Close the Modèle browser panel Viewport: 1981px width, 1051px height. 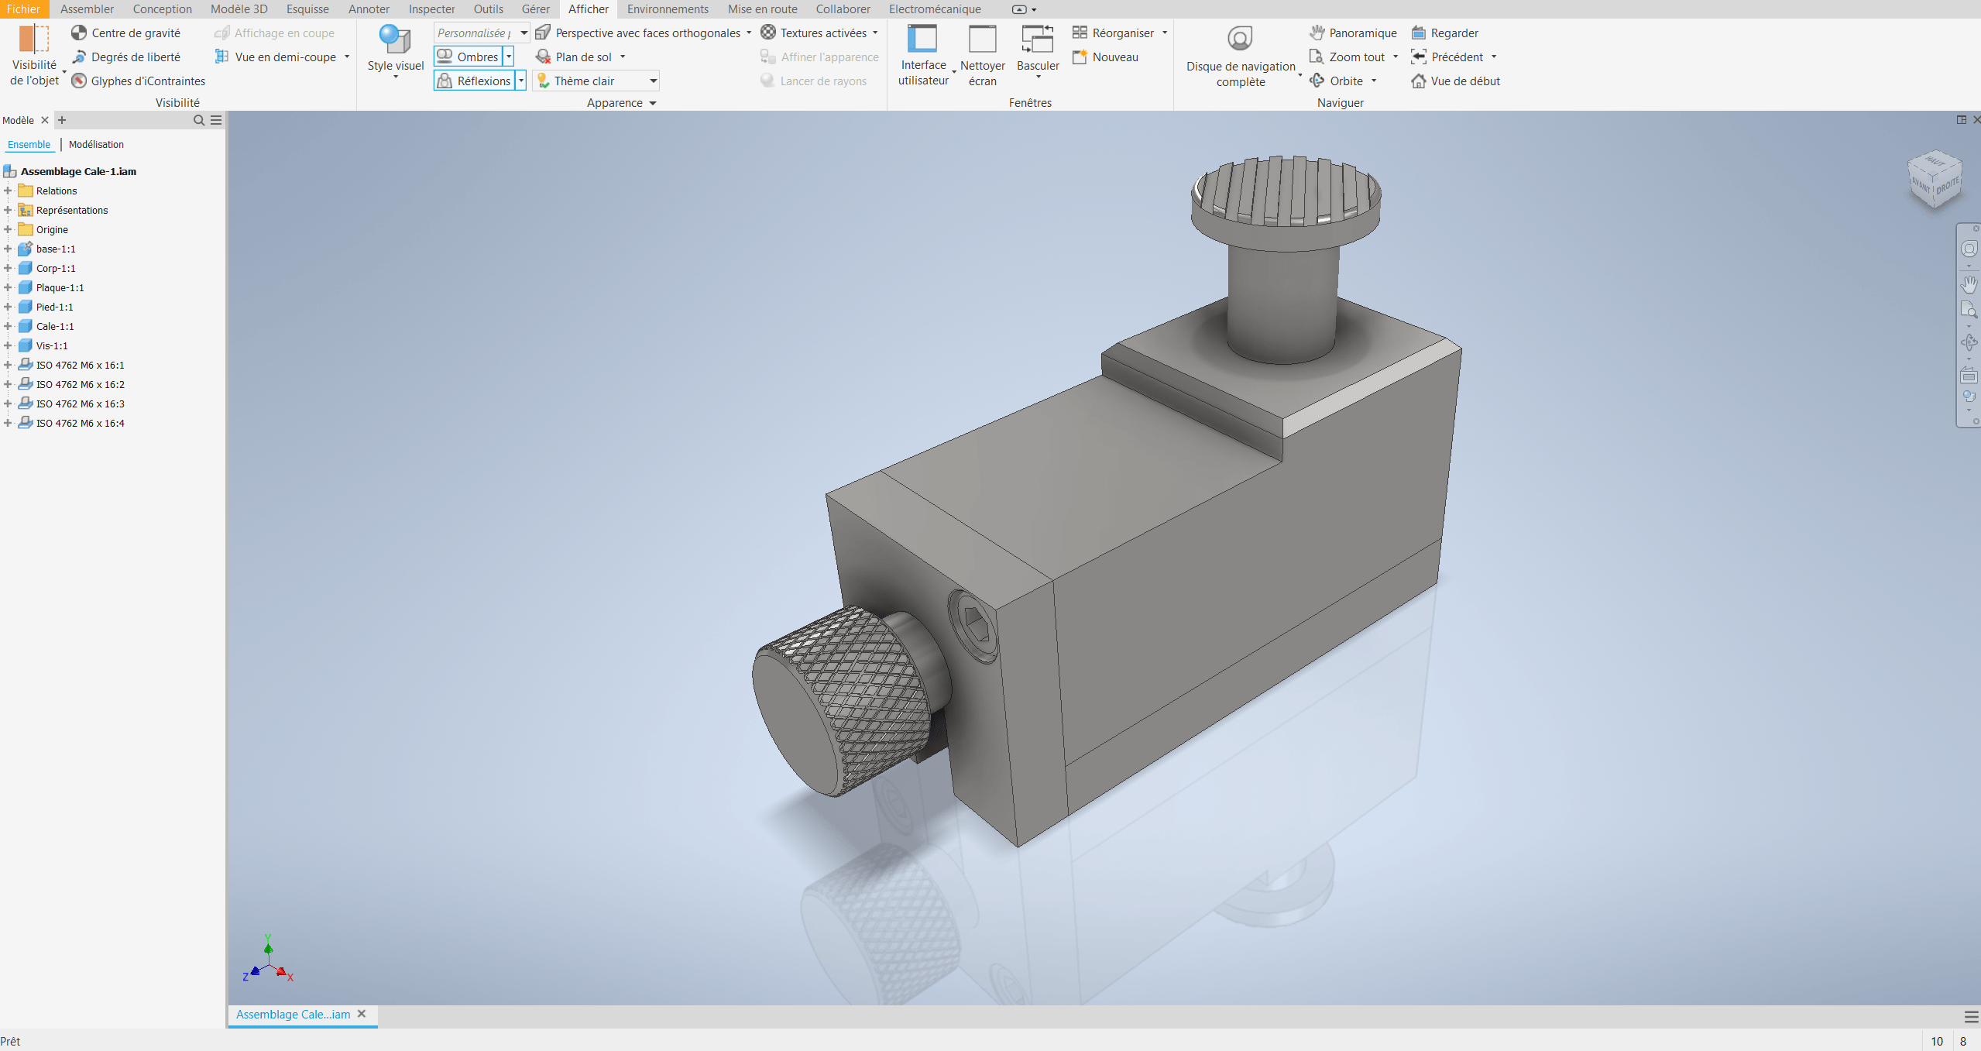point(45,120)
